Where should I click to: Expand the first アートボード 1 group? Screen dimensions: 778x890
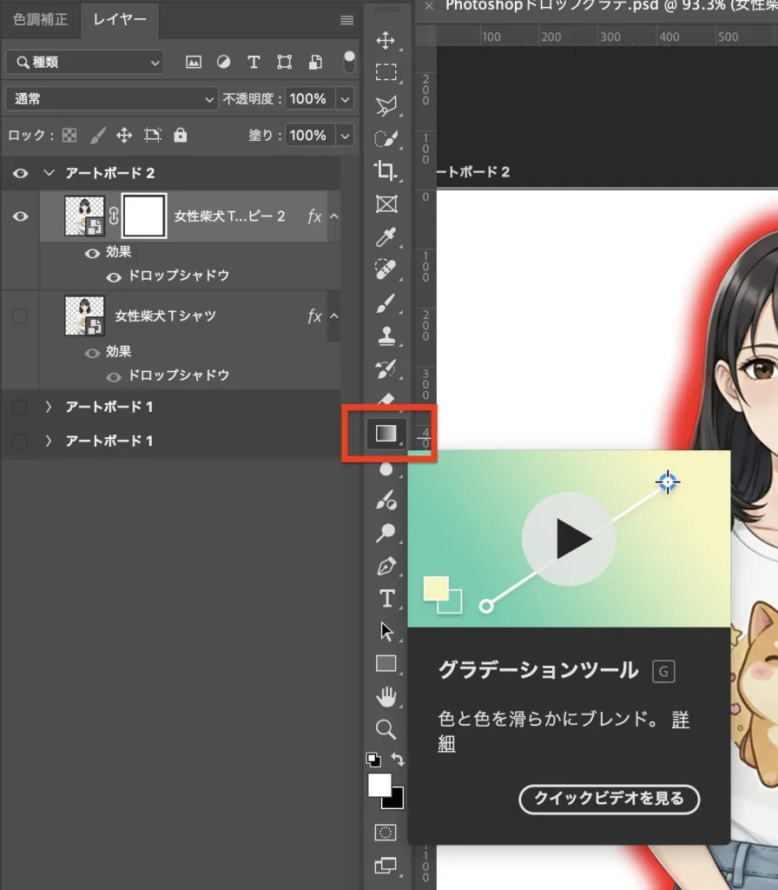[x=48, y=407]
